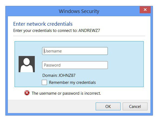Tick the Remember my credentials checkbox
This screenshot has width=158, height=122.
point(44,82)
